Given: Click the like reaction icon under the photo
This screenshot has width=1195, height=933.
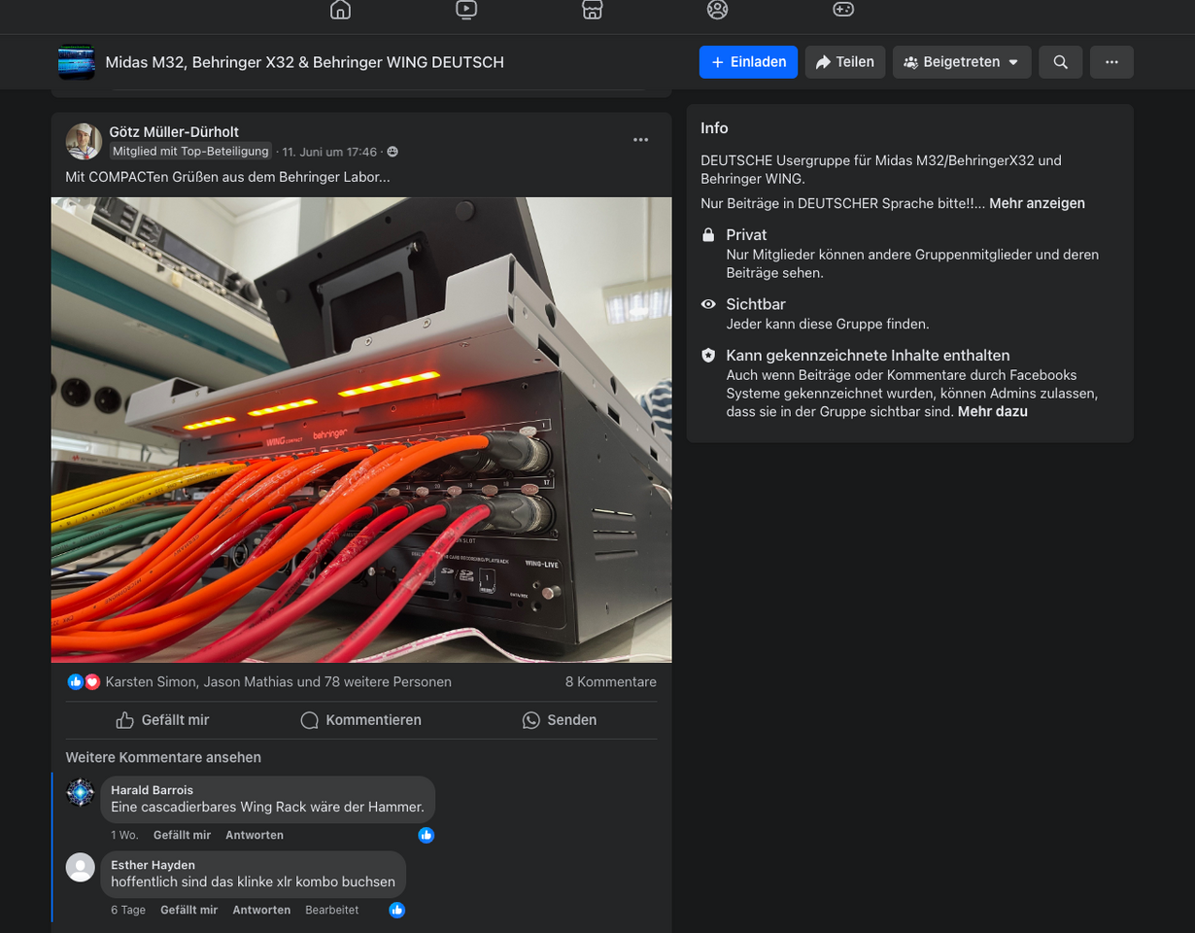Looking at the screenshot, I should point(75,682).
